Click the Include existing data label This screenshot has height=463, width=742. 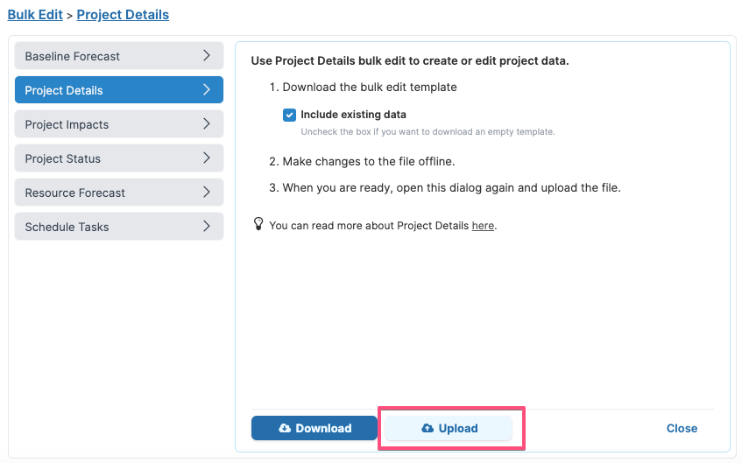(354, 115)
